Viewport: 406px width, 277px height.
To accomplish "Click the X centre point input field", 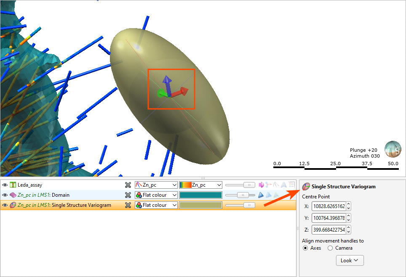I will pos(329,206).
